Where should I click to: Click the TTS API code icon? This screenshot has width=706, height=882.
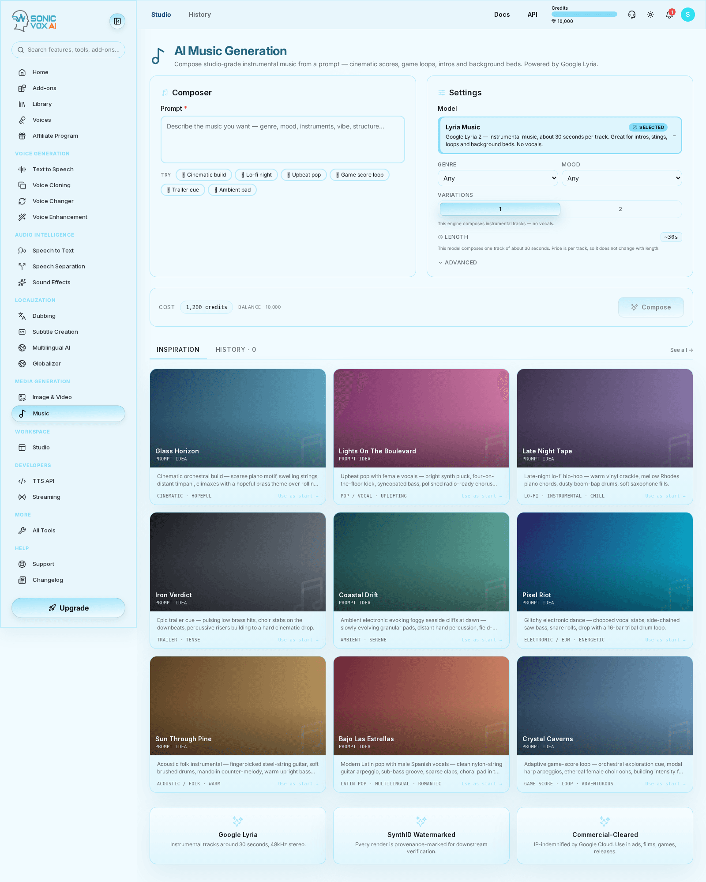pyautogui.click(x=22, y=481)
